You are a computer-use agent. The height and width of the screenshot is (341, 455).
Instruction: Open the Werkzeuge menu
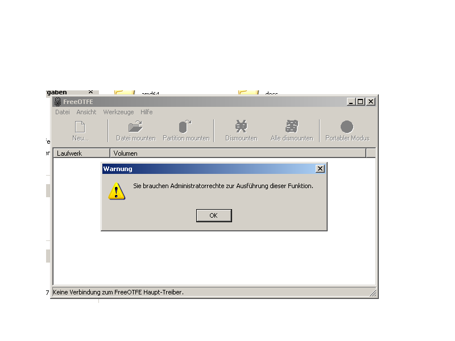coord(118,112)
